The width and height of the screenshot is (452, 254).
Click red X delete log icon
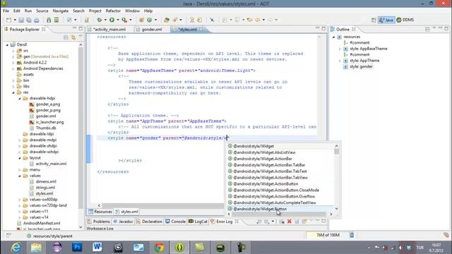pos(289,222)
